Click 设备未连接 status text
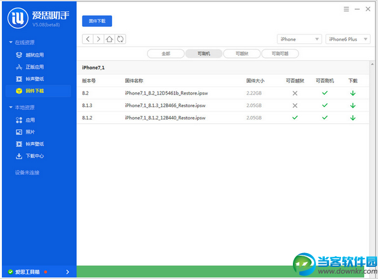Screen dimensions: 378x280 [x=28, y=173]
